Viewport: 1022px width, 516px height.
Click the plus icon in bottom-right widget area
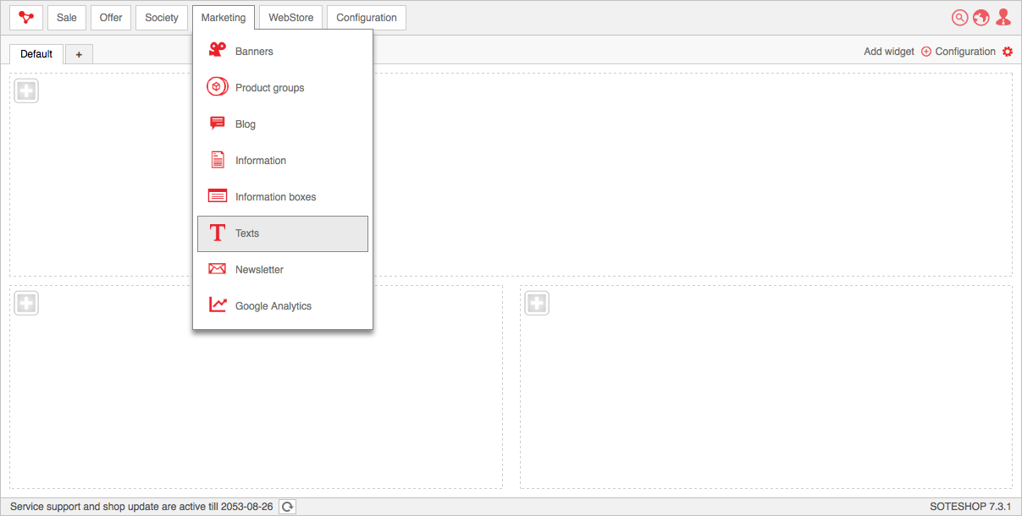[x=537, y=303]
